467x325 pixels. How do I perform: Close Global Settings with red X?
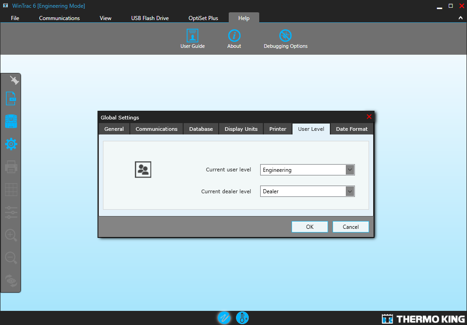coord(369,117)
